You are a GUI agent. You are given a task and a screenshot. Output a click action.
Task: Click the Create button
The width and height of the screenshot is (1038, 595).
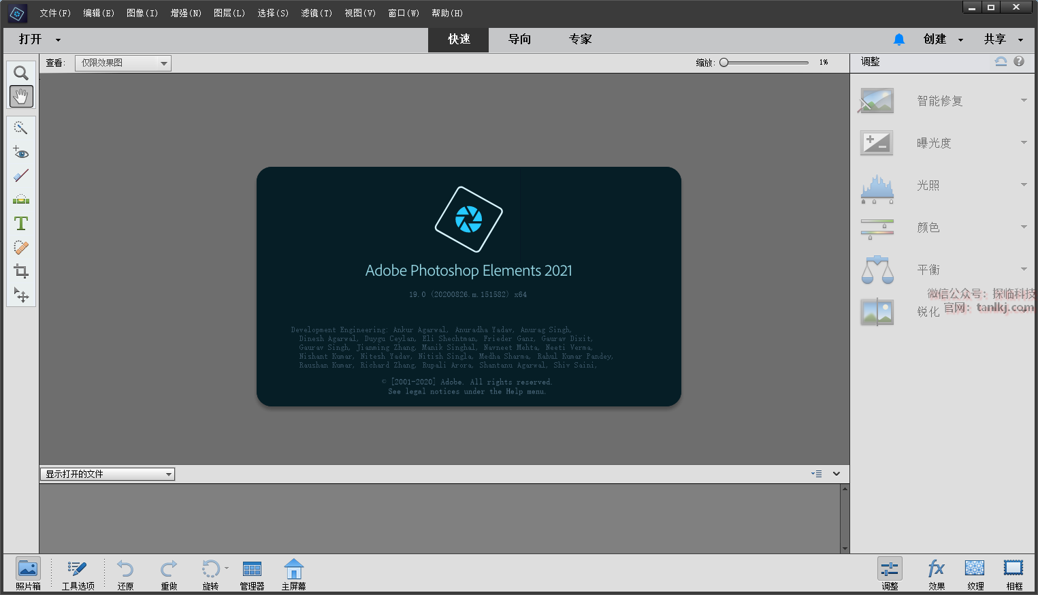click(935, 39)
